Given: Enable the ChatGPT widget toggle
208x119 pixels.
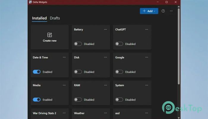Looking at the screenshot, I should click(119, 44).
